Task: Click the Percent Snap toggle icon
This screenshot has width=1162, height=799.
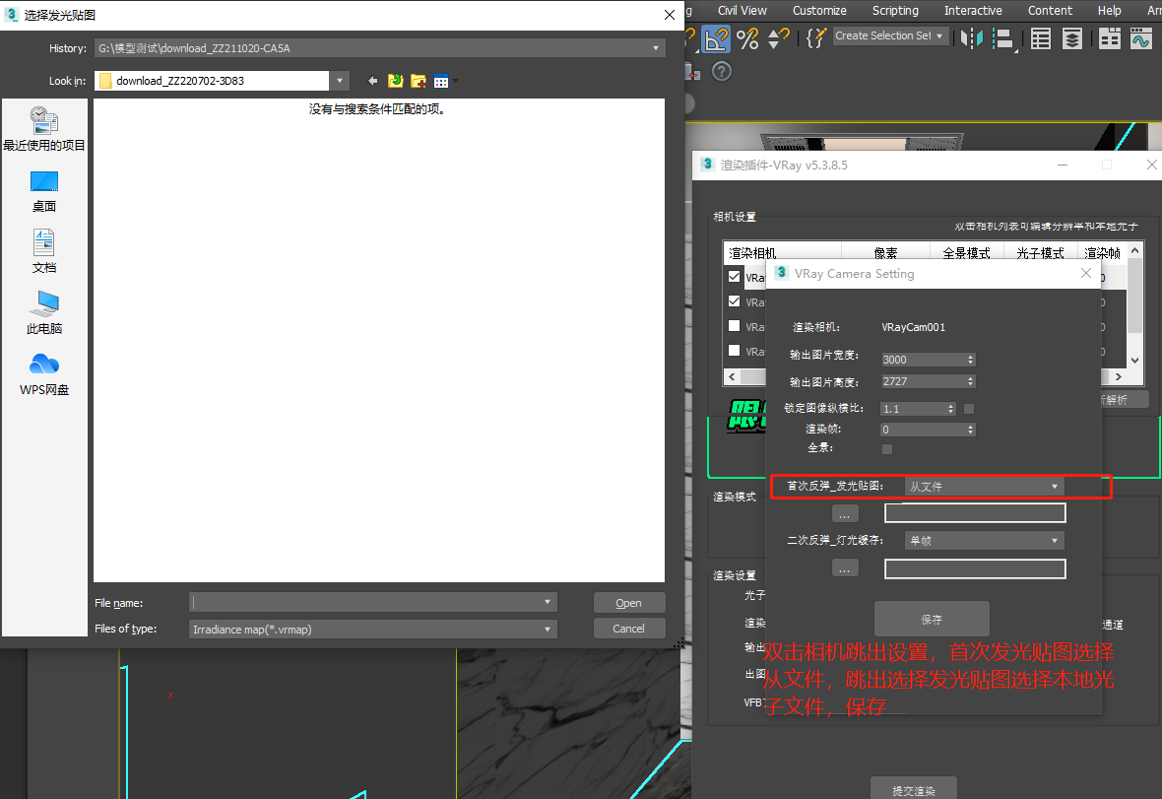Action: point(747,38)
